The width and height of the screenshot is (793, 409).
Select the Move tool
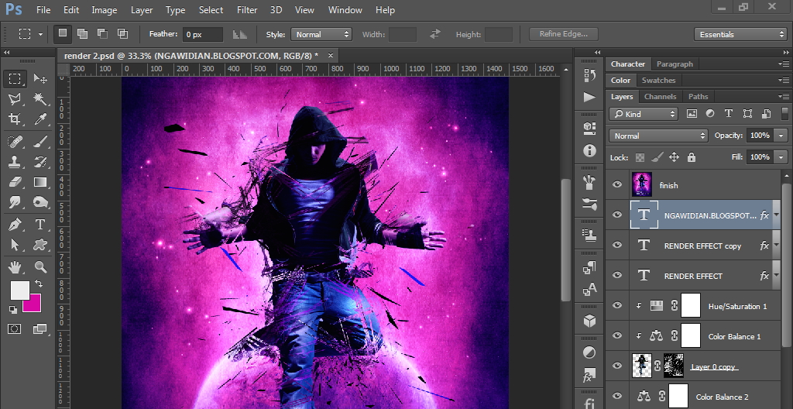(40, 78)
